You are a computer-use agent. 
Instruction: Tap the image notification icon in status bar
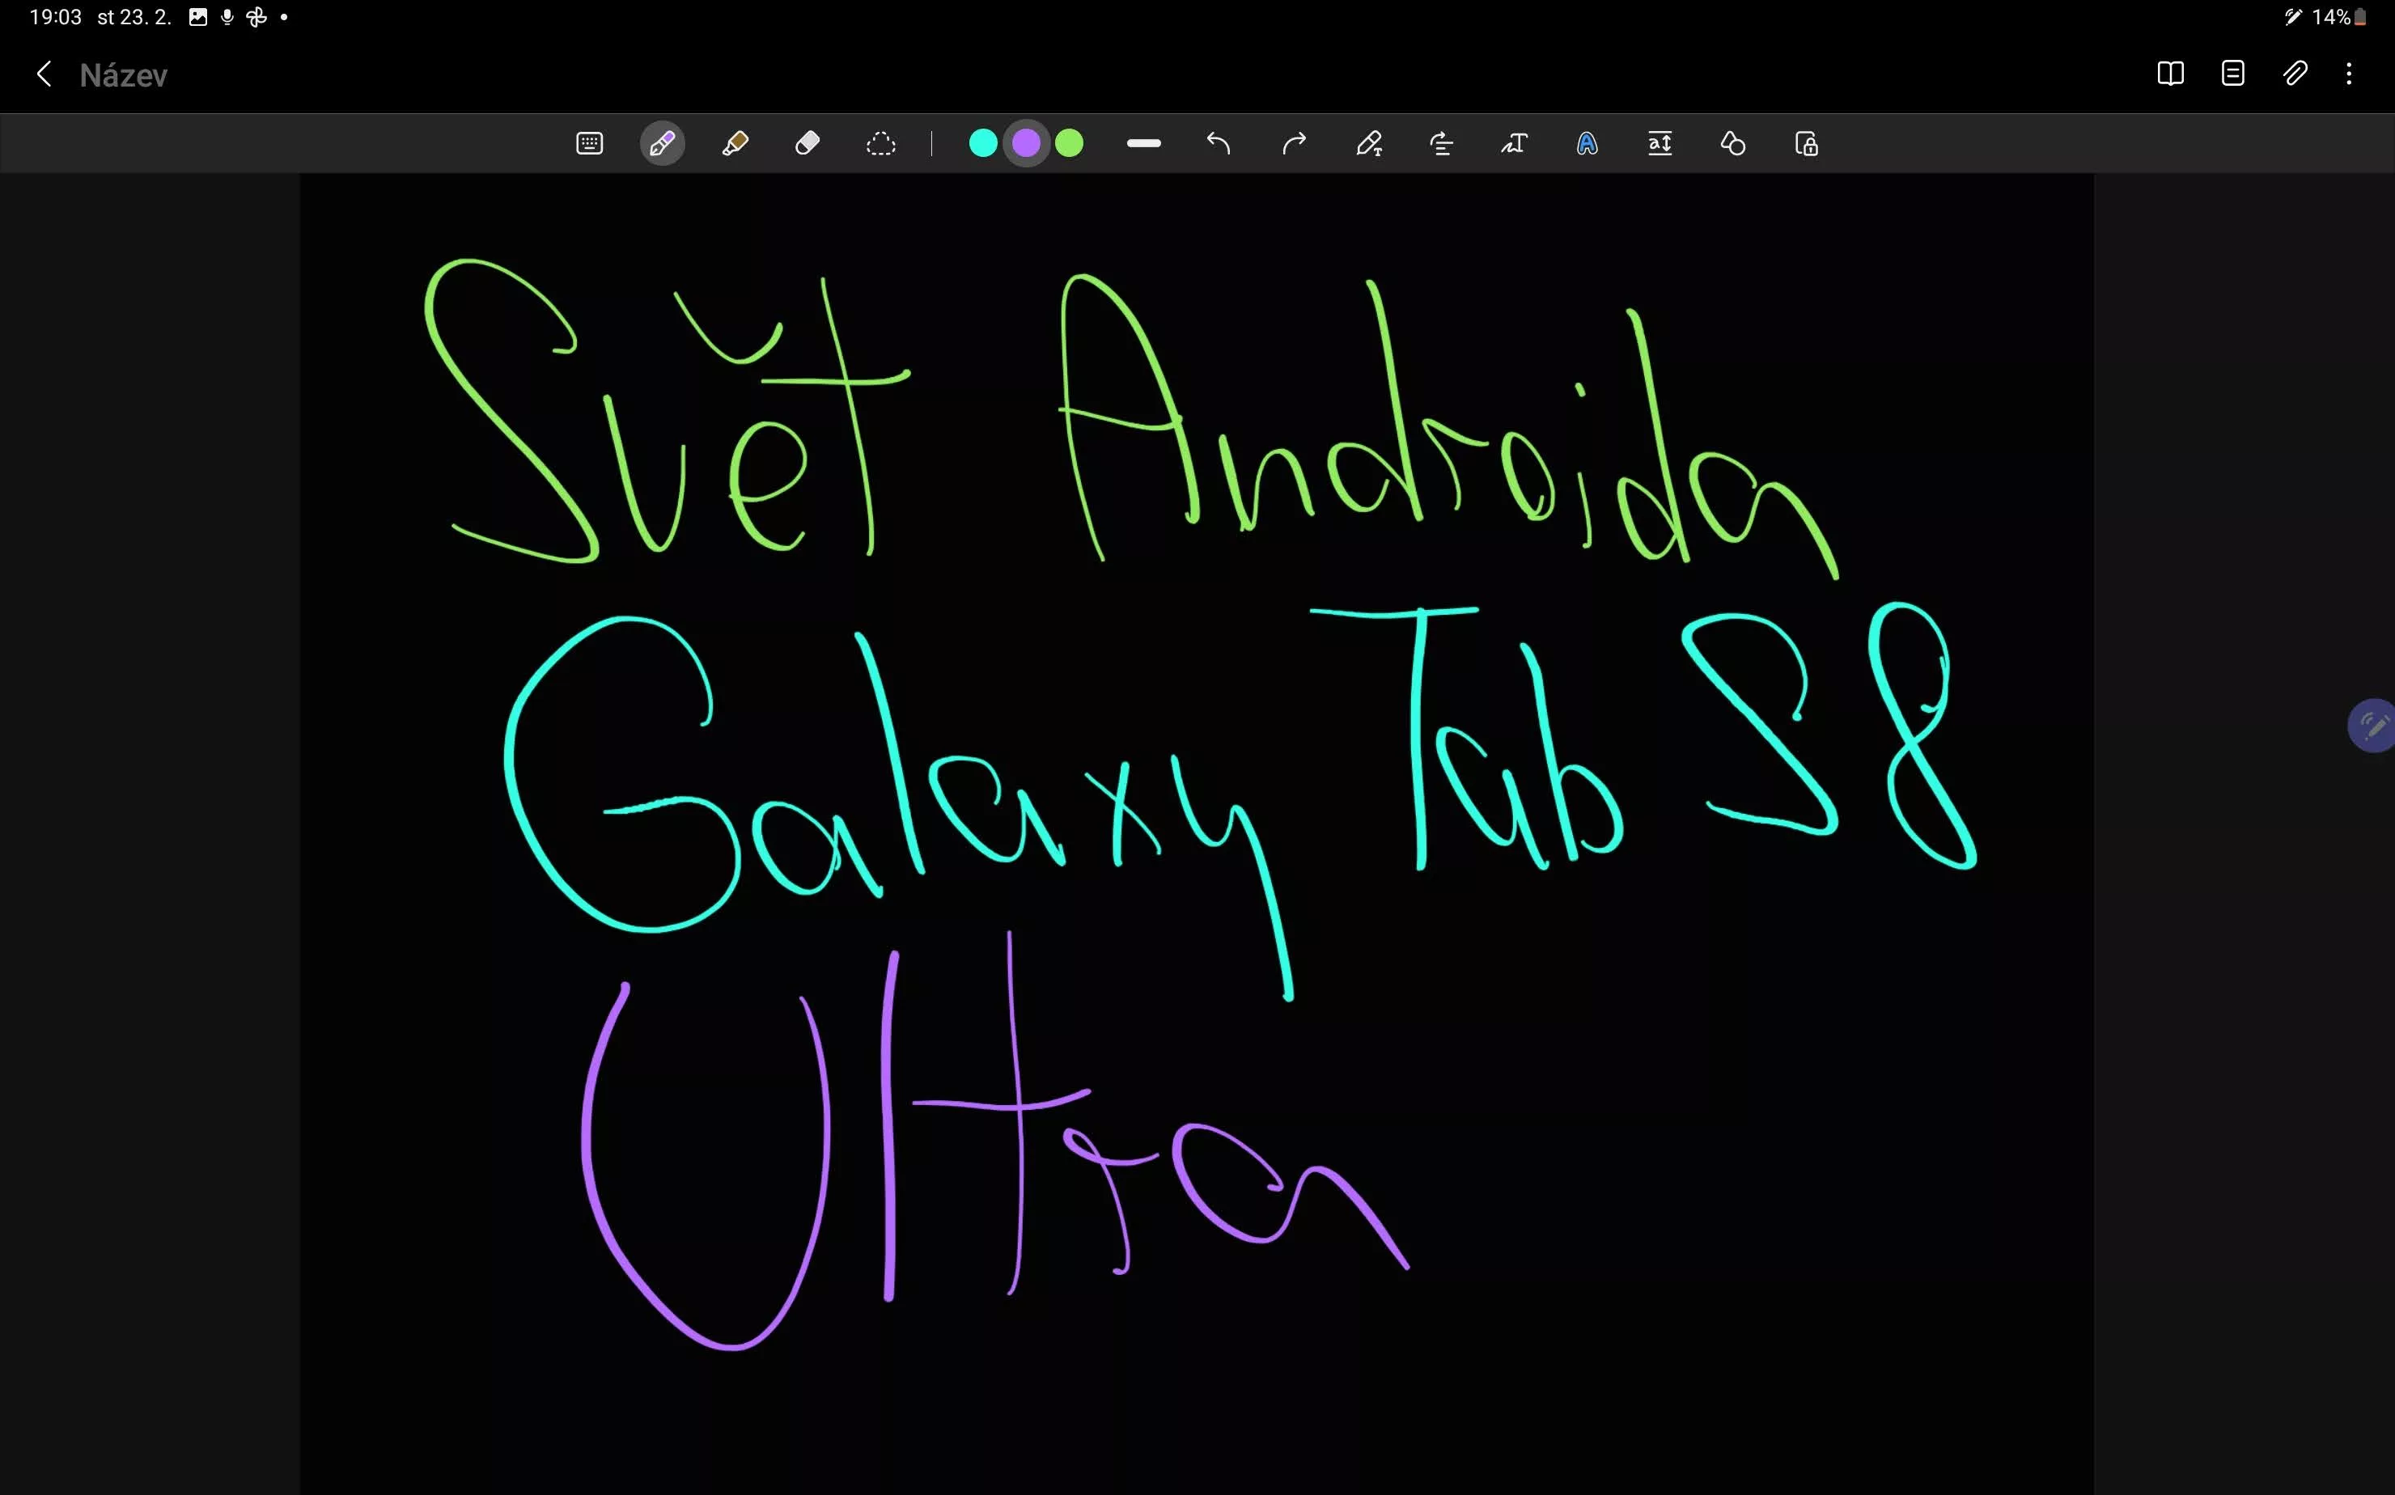tap(197, 17)
